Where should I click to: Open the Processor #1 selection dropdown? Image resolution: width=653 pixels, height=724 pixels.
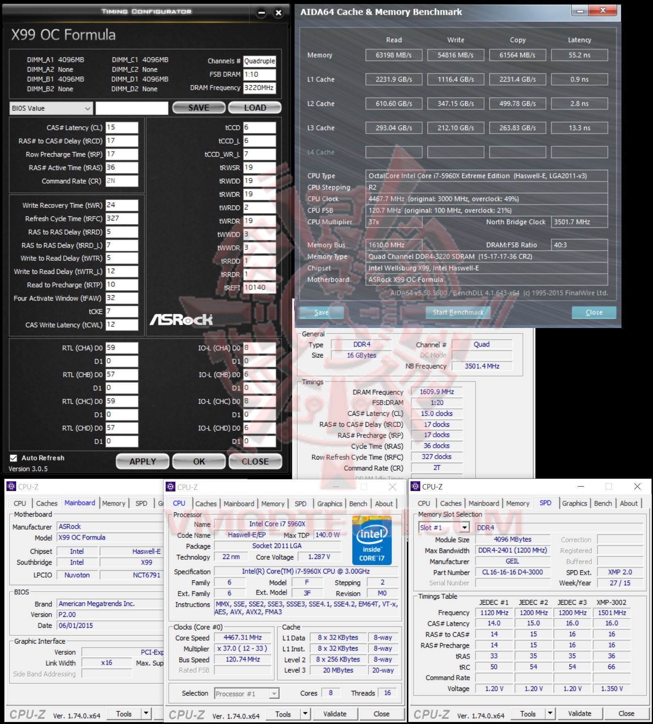click(246, 694)
